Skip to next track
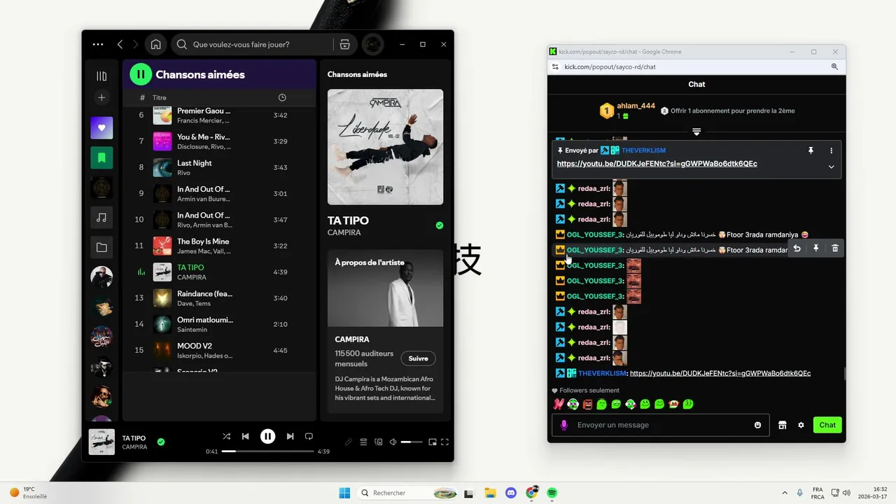This screenshot has height=504, width=896. [290, 436]
